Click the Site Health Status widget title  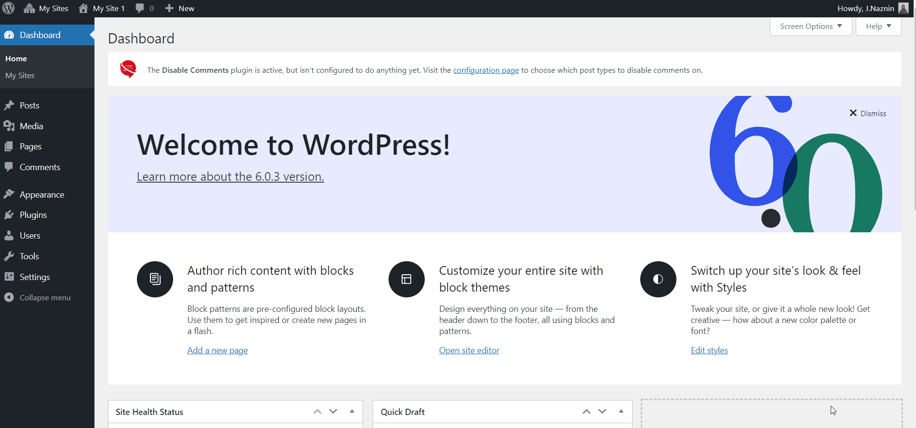coord(149,412)
